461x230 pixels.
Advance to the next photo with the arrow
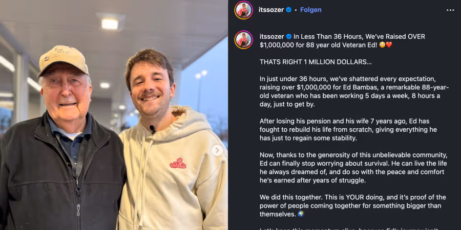coord(217,150)
